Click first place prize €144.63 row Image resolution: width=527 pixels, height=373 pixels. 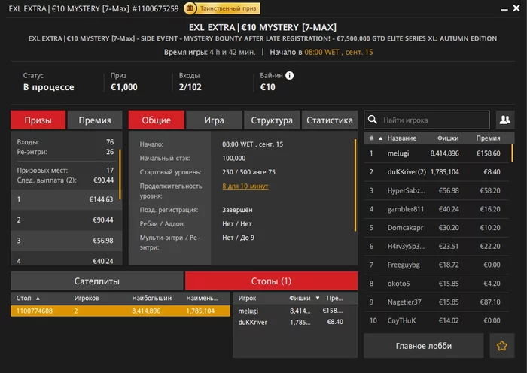(65, 199)
